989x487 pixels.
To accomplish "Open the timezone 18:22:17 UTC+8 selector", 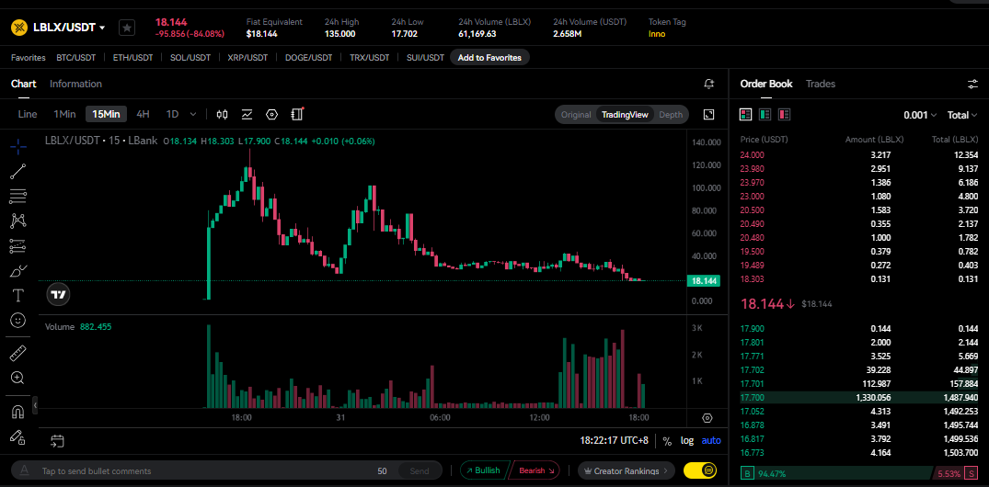I will tap(614, 440).
